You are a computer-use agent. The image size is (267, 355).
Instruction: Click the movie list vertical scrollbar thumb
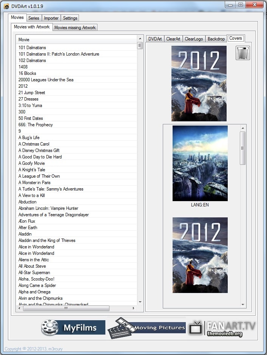point(140,45)
